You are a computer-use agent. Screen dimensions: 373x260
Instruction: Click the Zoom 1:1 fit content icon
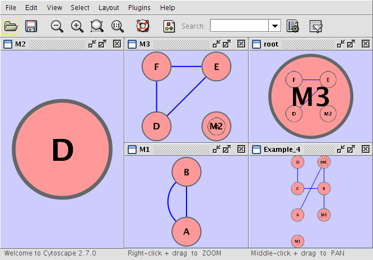[x=118, y=26]
